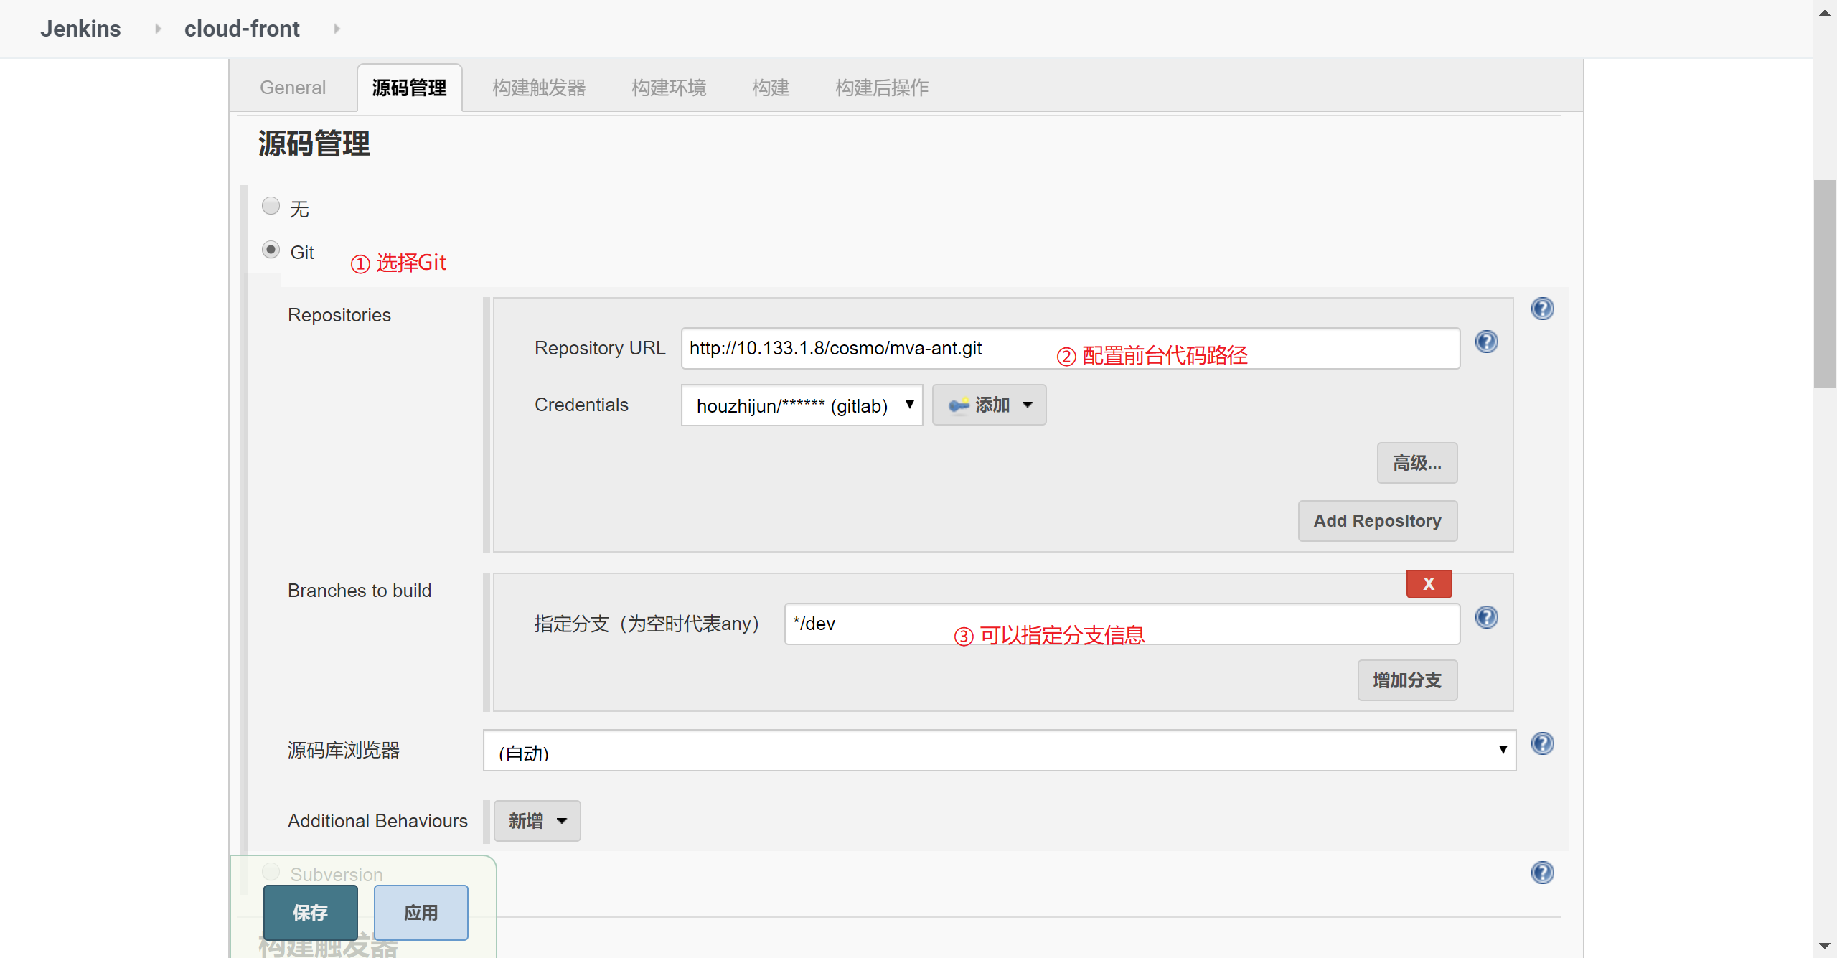Click help icon beside Repository URL field

(x=1486, y=342)
